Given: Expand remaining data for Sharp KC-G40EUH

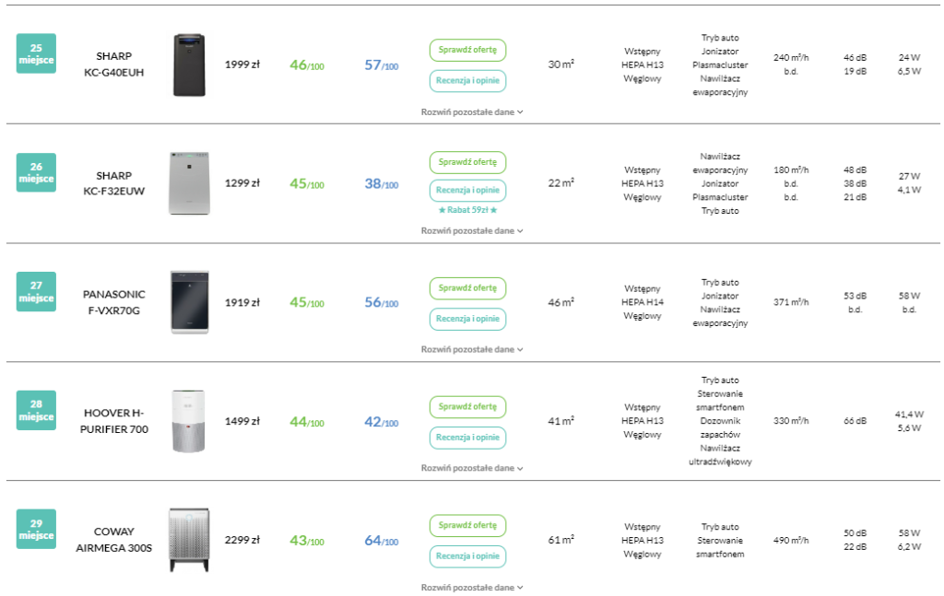Looking at the screenshot, I should click(472, 111).
